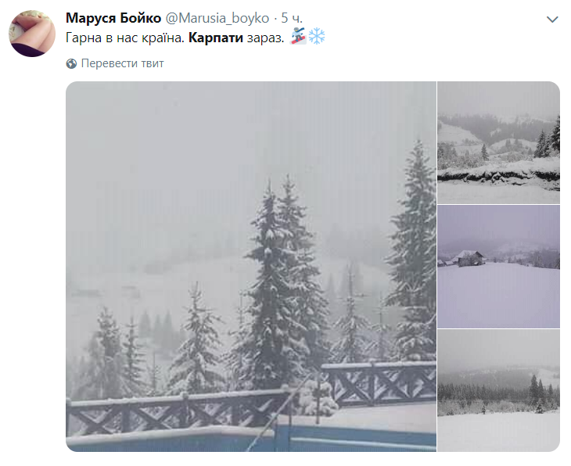
Task: Click the snowflake emoji in tweet
Action: click(x=317, y=36)
